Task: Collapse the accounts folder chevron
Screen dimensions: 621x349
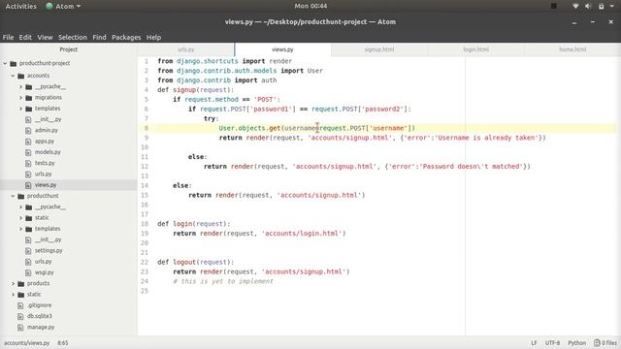Action: (13, 76)
